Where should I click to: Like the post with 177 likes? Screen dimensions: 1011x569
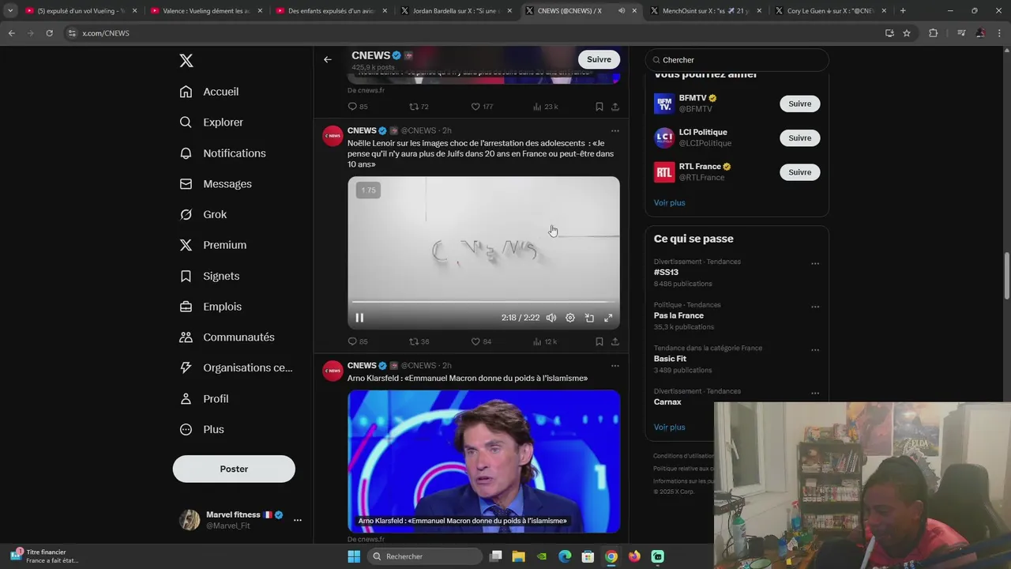coord(482,107)
